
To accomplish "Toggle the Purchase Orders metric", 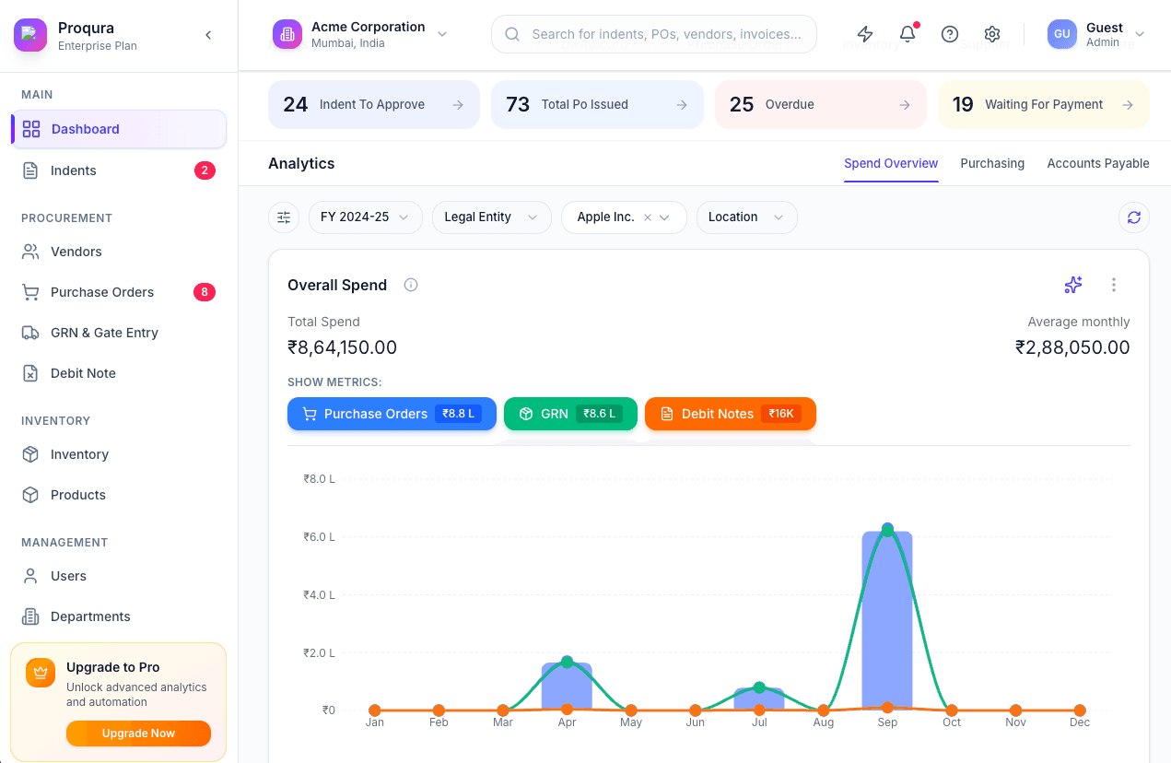I will [391, 414].
